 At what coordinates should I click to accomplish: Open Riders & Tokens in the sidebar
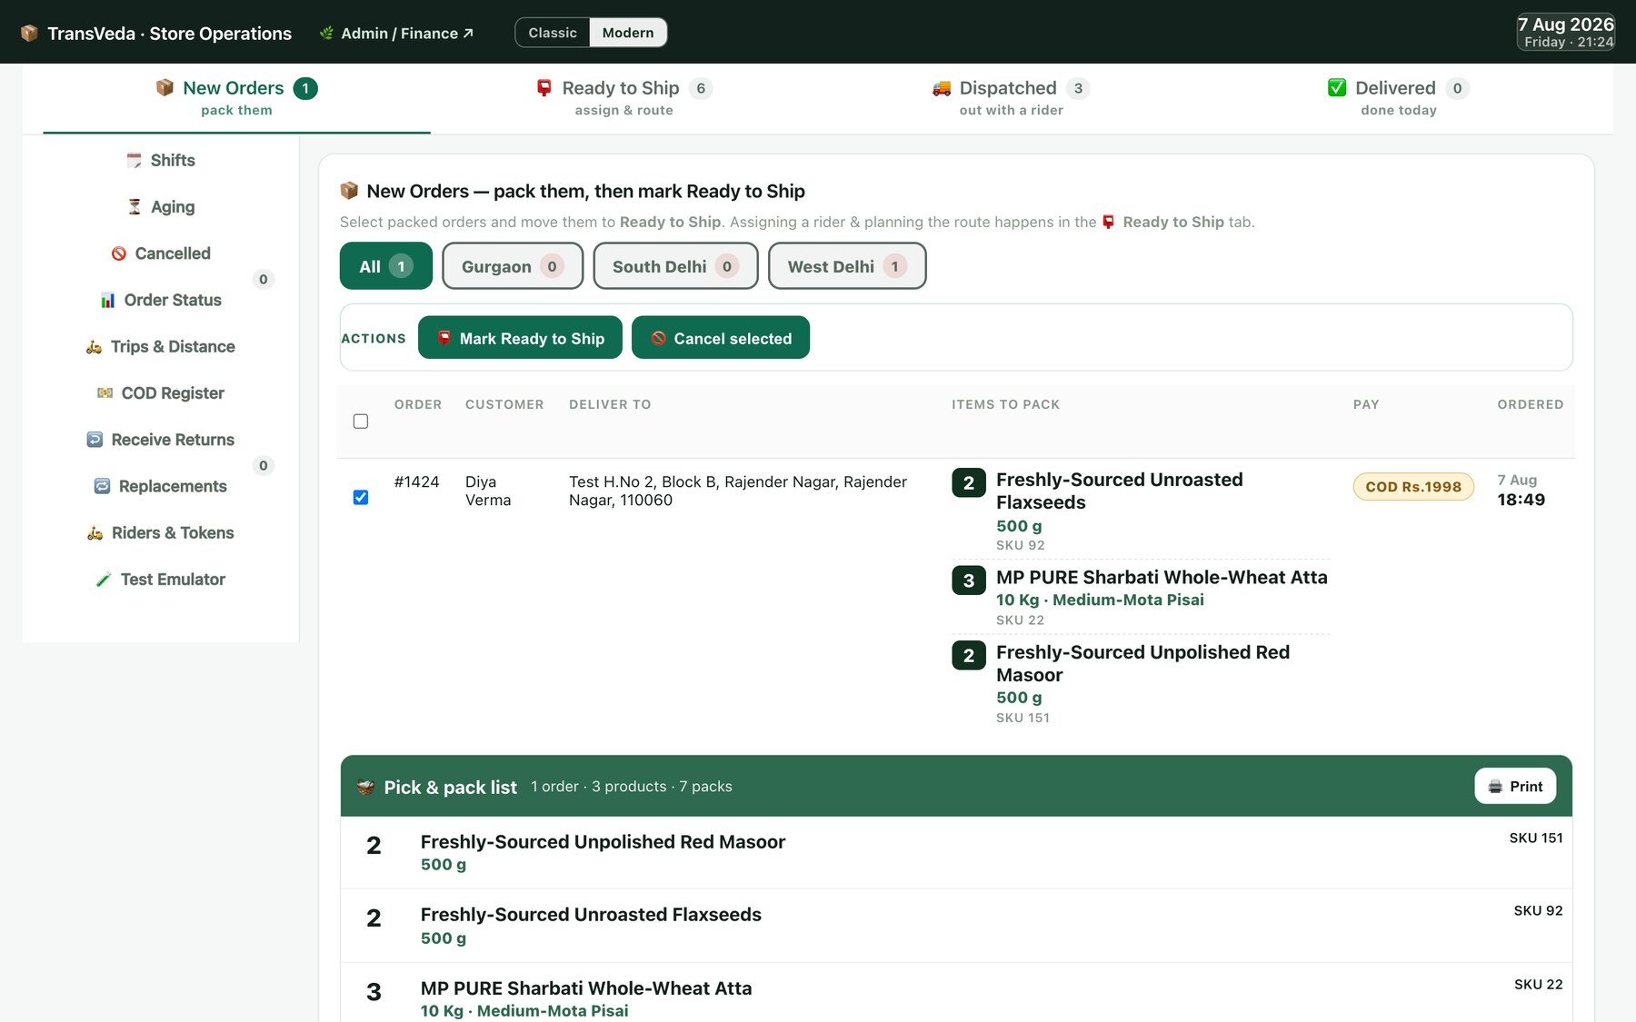pos(161,533)
